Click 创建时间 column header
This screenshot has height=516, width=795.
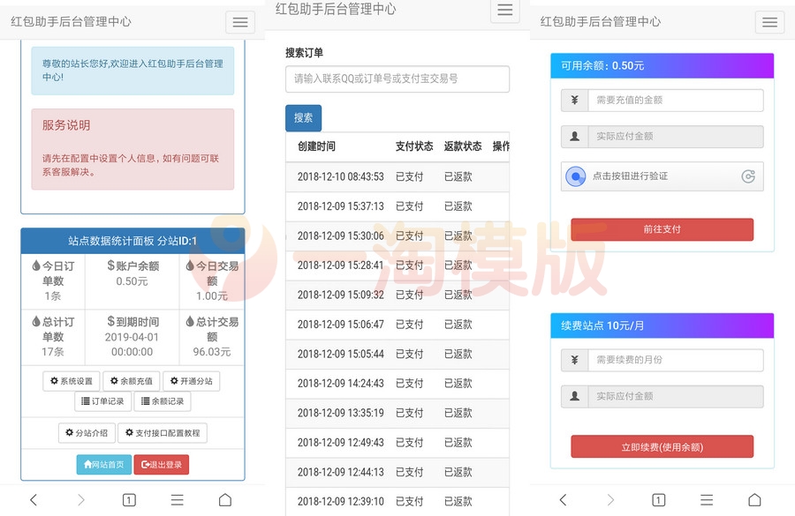316,146
